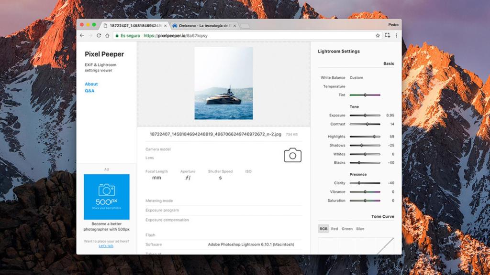This screenshot has height=275, width=490.
Task: Open the Q&A link
Action: coord(89,91)
